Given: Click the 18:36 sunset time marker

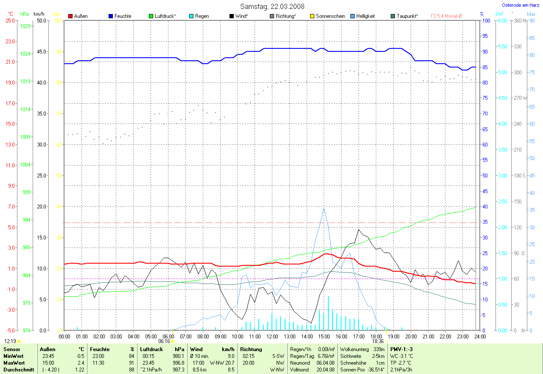Looking at the screenshot, I should (378, 341).
